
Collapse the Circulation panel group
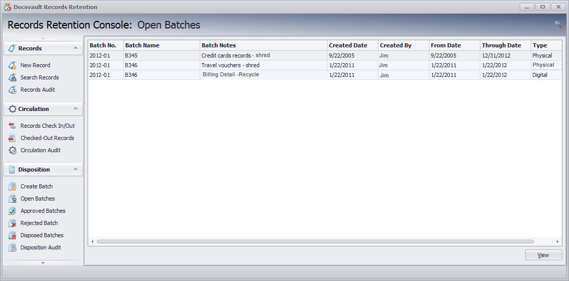75,108
